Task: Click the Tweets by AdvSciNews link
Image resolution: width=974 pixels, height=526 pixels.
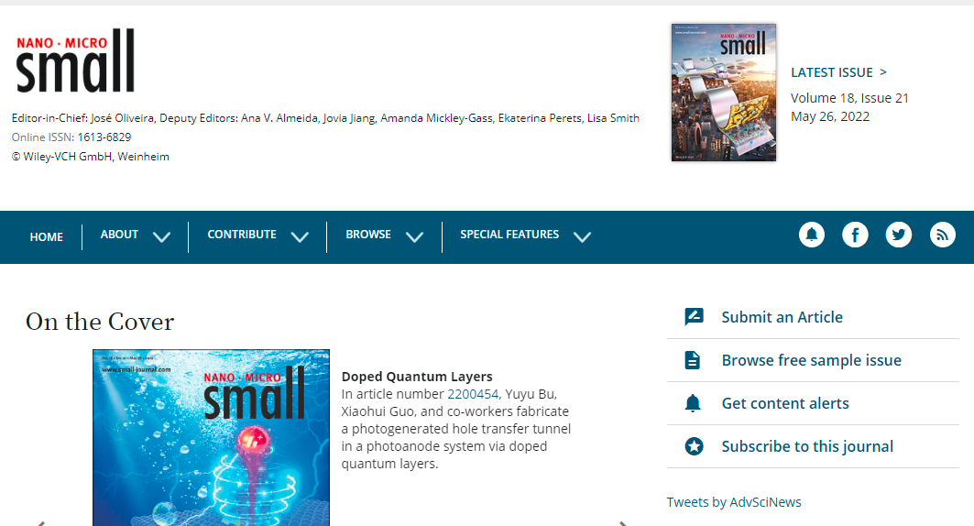Action: point(734,501)
